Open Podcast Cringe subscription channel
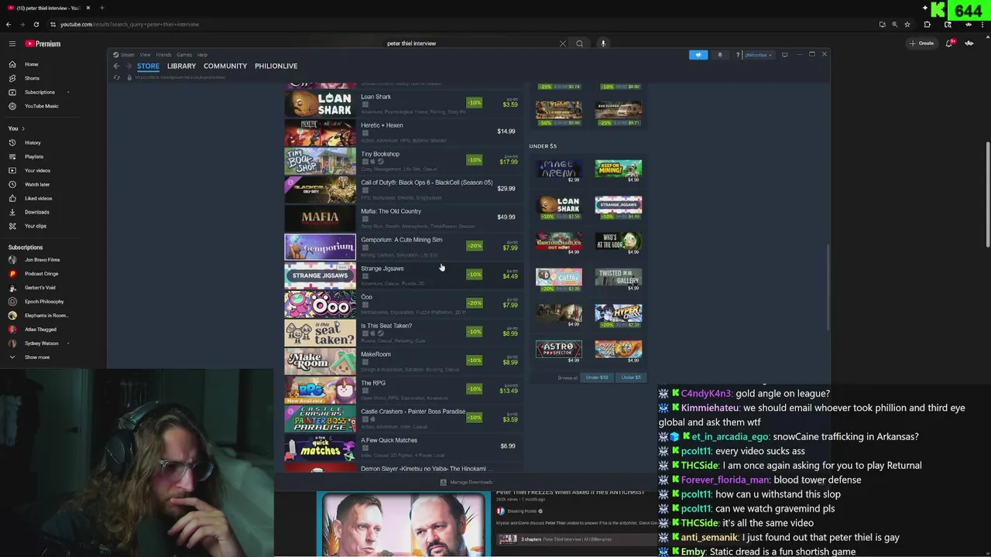This screenshot has height=557, width=991. tap(41, 274)
